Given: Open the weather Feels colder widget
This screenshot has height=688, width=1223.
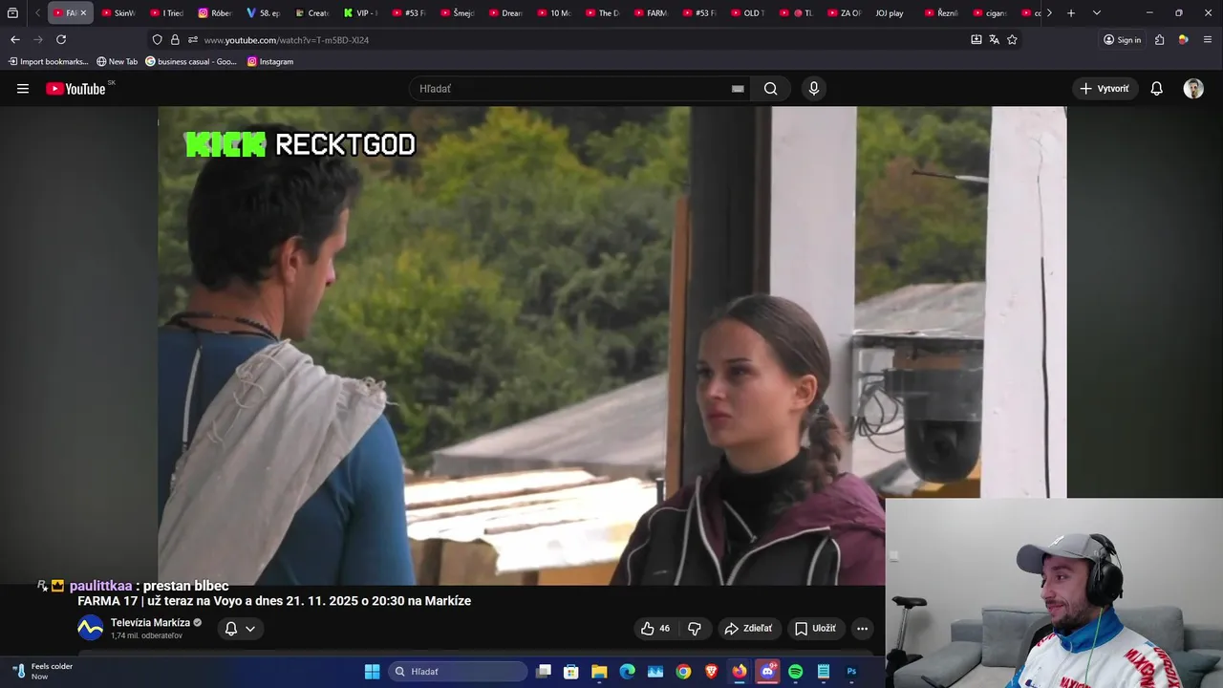Looking at the screenshot, I should 43,672.
